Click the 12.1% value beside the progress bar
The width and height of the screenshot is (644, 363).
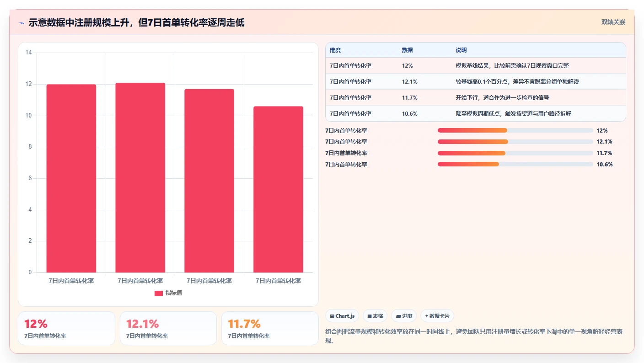pos(605,142)
